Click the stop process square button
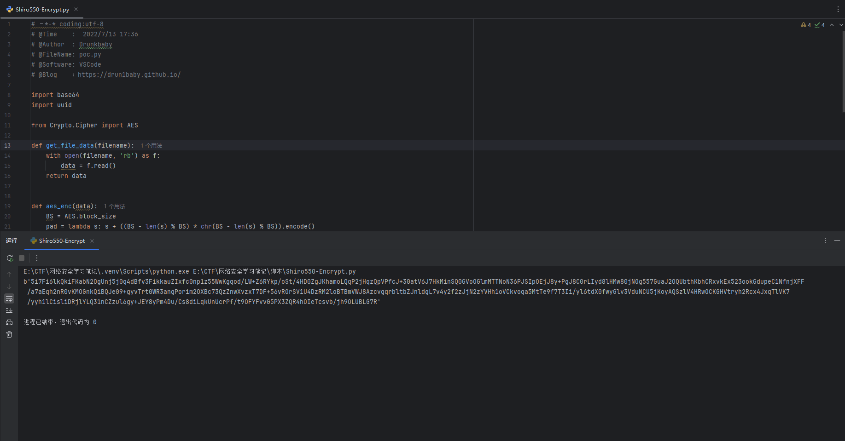The height and width of the screenshot is (441, 845). [x=22, y=258]
